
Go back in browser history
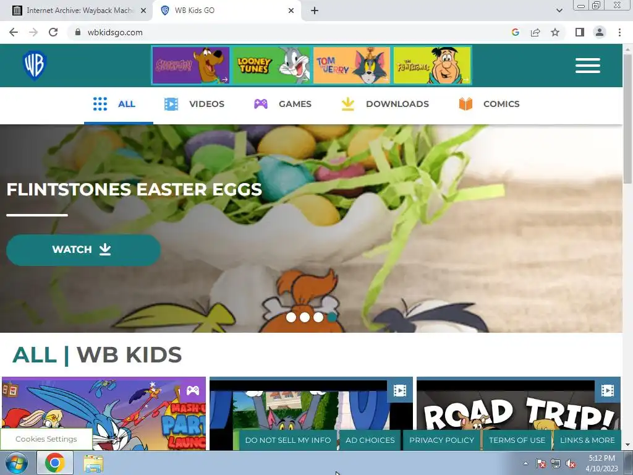coord(14,32)
